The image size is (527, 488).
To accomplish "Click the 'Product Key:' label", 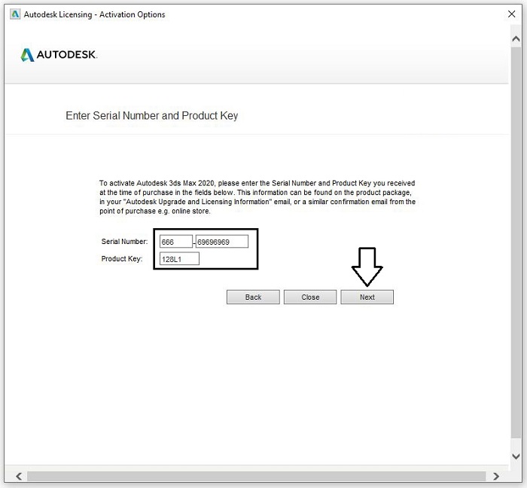I will coord(122,259).
